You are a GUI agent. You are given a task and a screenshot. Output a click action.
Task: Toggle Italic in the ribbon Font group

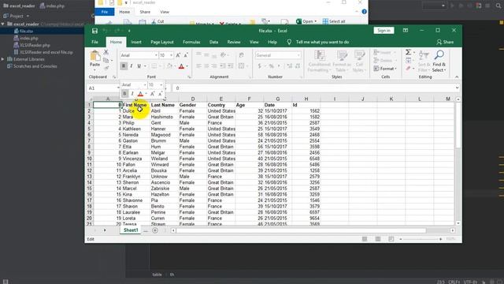click(132, 66)
